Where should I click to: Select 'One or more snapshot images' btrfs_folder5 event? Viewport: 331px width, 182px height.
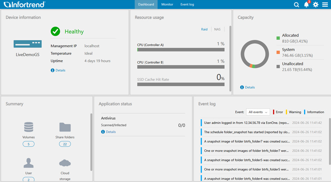tap(261, 169)
